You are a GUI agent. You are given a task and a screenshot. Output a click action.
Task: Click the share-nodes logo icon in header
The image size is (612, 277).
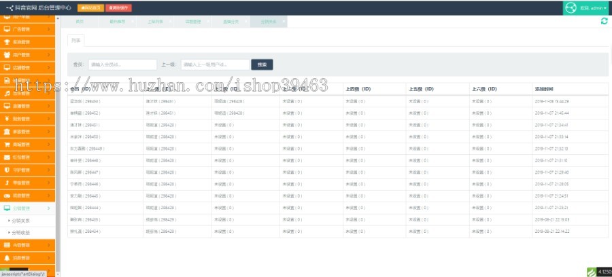tap(10, 7)
